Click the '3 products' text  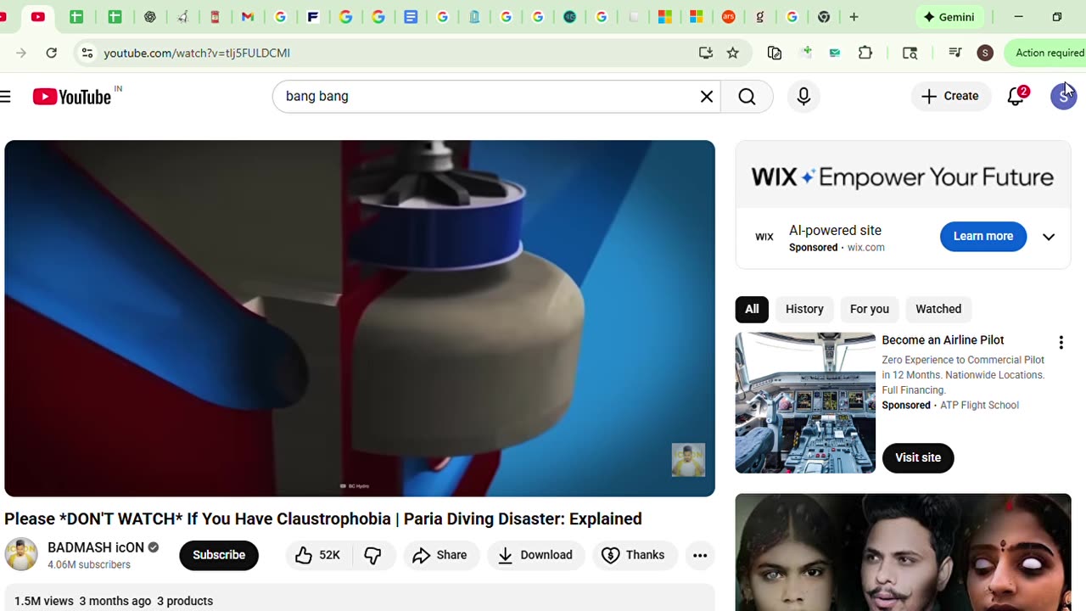tap(185, 601)
